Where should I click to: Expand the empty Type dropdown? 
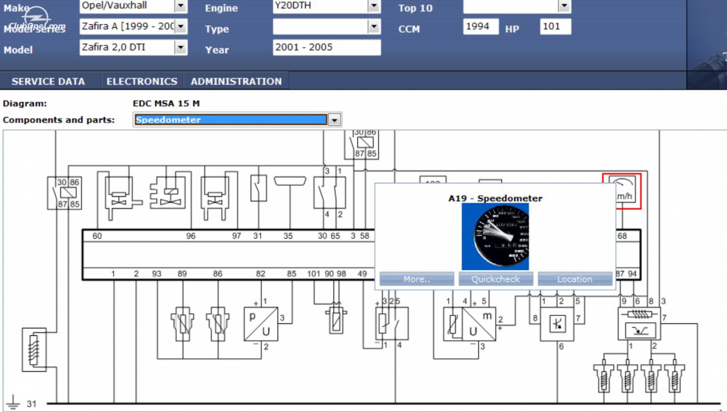coord(374,26)
